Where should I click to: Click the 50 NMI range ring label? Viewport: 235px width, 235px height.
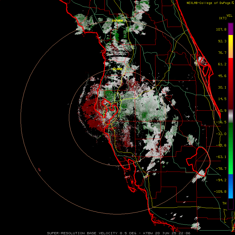pos(117,69)
